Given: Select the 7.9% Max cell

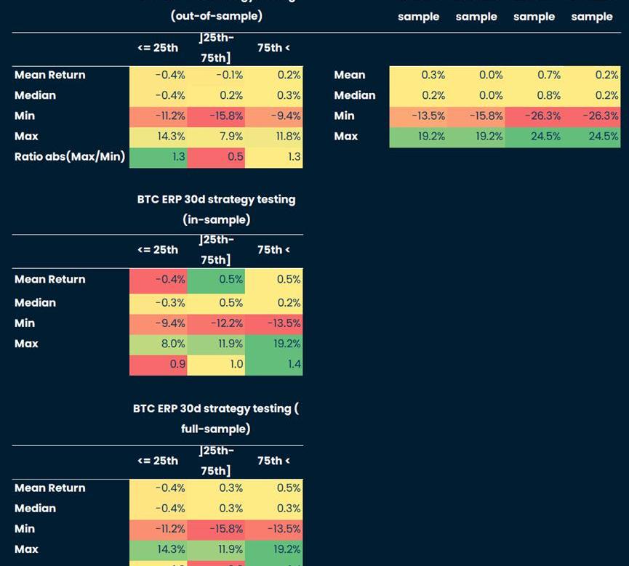Looking at the screenshot, I should [216, 136].
